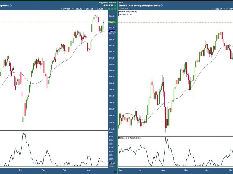Click the plus icon beside S&P 500 Equal Weighted Index
233x174 pixels.
tap(162, 6)
